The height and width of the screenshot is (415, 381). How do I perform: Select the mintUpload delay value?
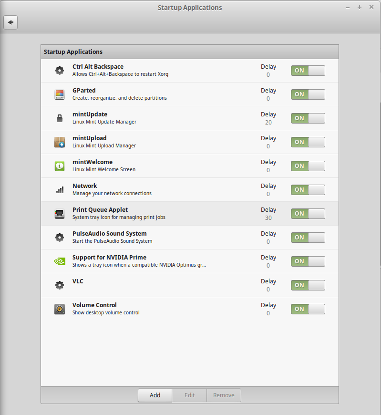(268, 146)
